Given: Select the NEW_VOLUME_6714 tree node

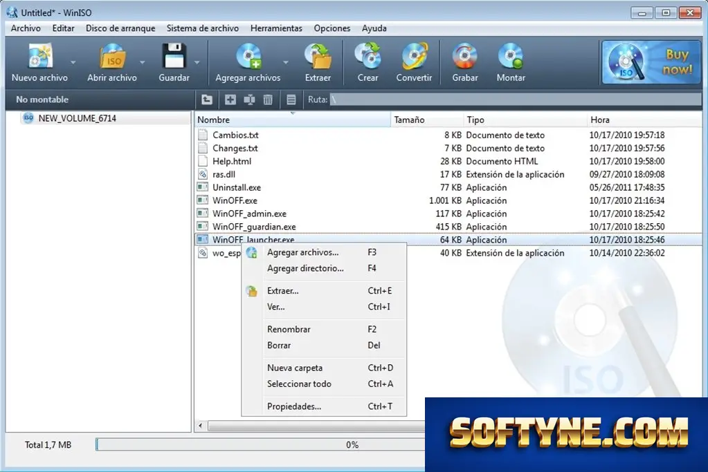Looking at the screenshot, I should (x=78, y=118).
